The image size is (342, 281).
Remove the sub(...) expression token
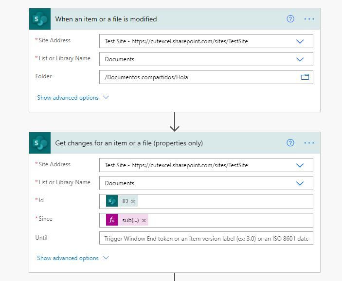(x=144, y=220)
